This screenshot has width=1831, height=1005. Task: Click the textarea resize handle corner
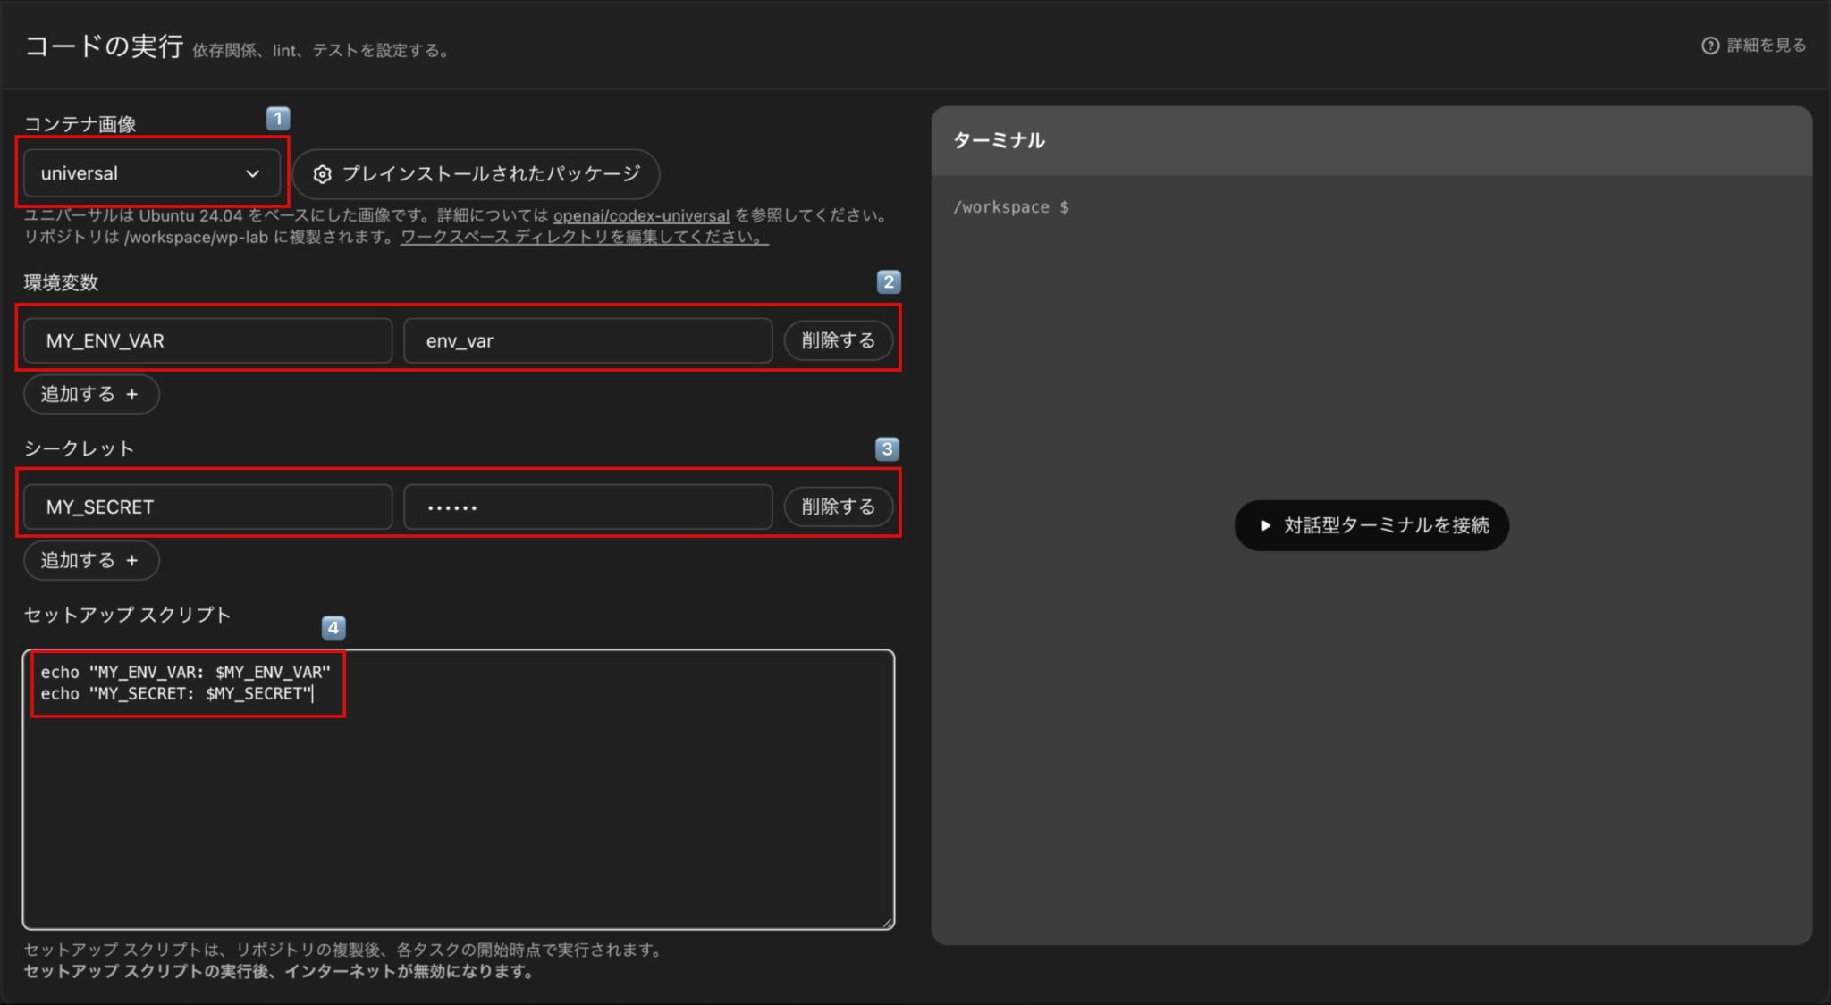[x=887, y=923]
